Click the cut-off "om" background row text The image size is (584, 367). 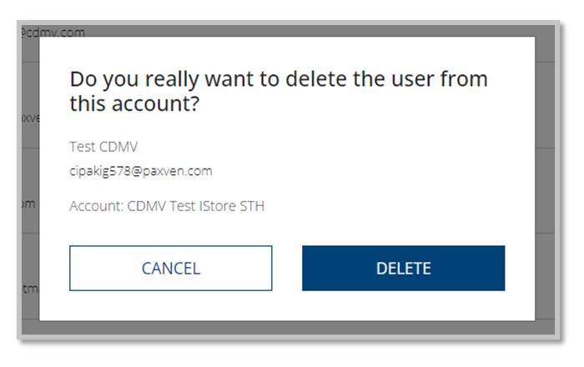(28, 204)
